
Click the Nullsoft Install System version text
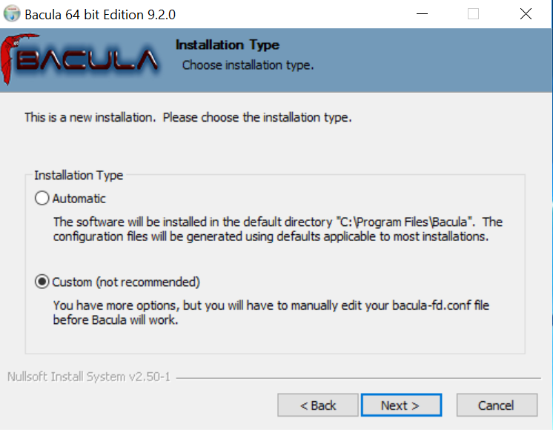pos(88,377)
